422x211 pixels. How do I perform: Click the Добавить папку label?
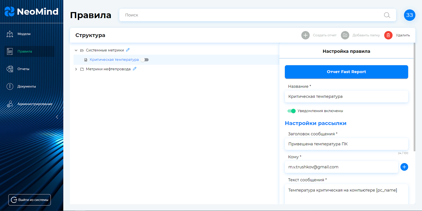pos(366,35)
